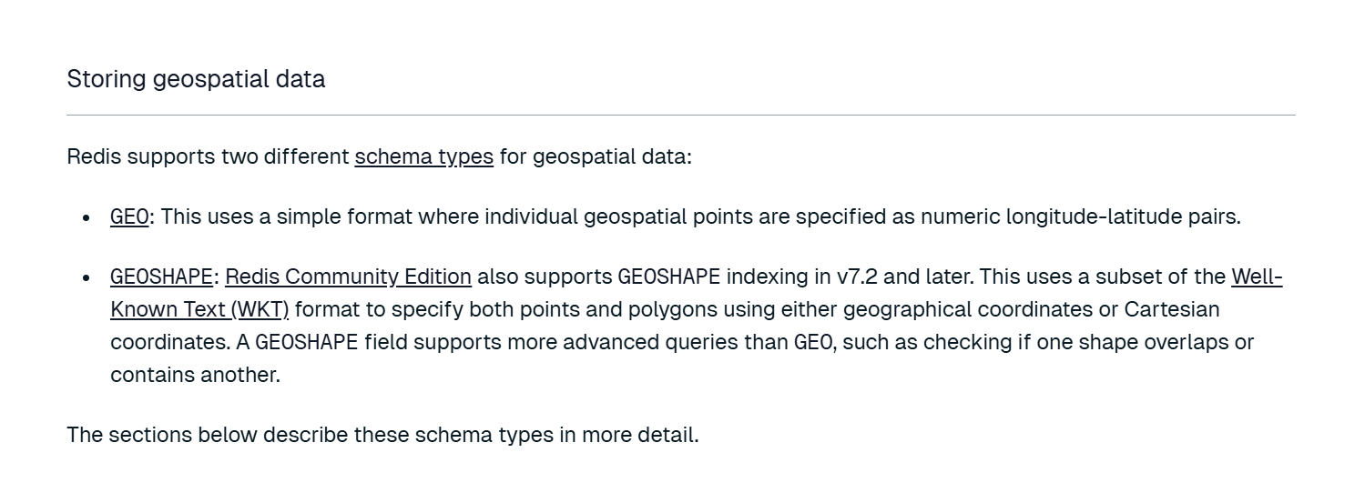The width and height of the screenshot is (1365, 483).
Task: Click the words 'Cartesian' in the GEOSHAPE bullet
Action: (1171, 309)
